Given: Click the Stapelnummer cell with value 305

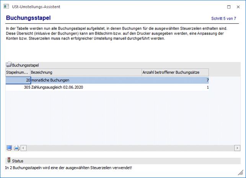Looking at the screenshot, I should [x=18, y=87].
